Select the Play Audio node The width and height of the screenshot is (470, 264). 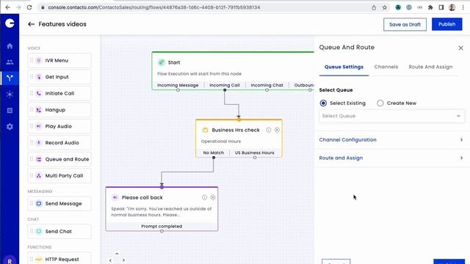pyautogui.click(x=59, y=126)
